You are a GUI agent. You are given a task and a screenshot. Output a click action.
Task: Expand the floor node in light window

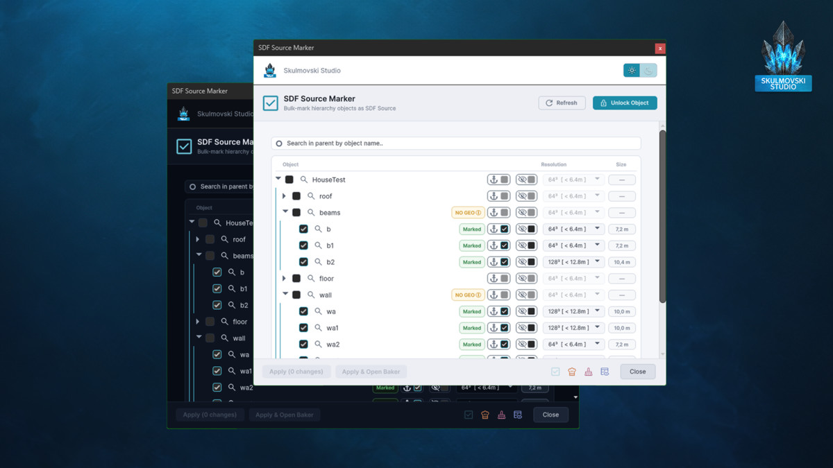pyautogui.click(x=285, y=279)
